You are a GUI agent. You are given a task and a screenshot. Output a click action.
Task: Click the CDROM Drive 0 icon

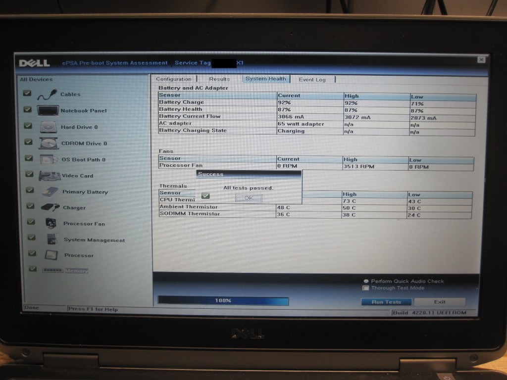coord(49,143)
